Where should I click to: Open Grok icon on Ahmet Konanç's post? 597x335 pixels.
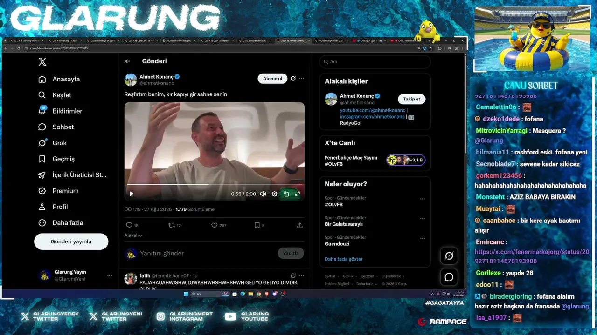[x=293, y=79]
